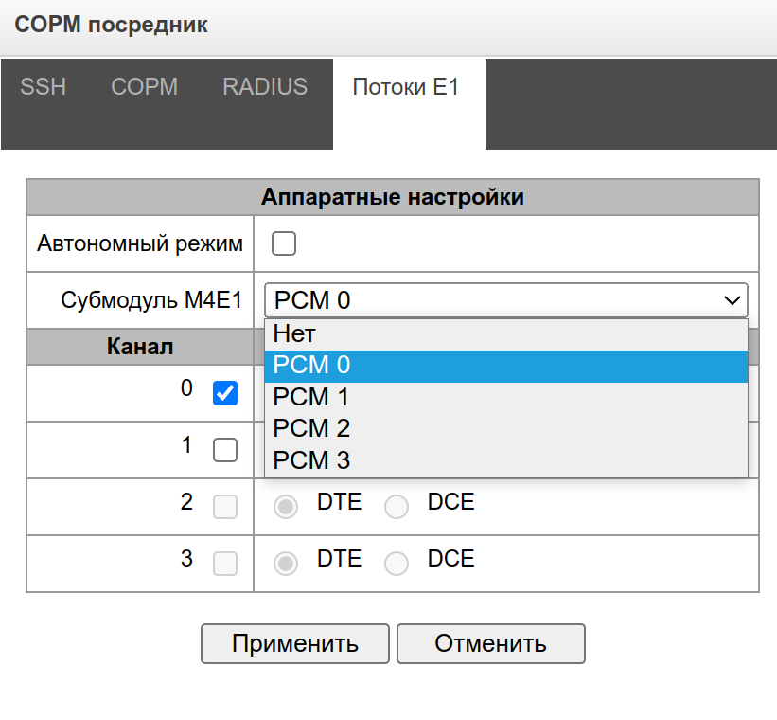Tick the channel 2 checkbox
This screenshot has height=720, width=777.
(x=225, y=507)
